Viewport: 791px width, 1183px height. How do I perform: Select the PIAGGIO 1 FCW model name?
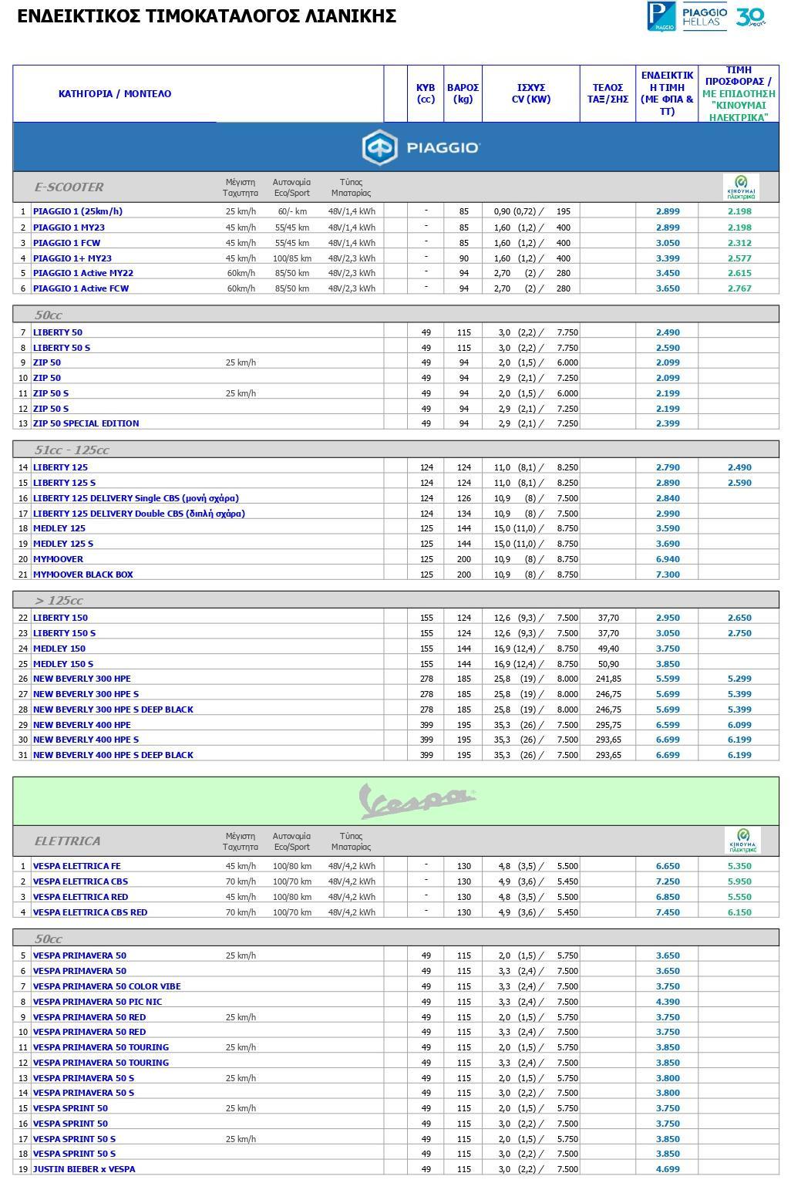pos(66,243)
